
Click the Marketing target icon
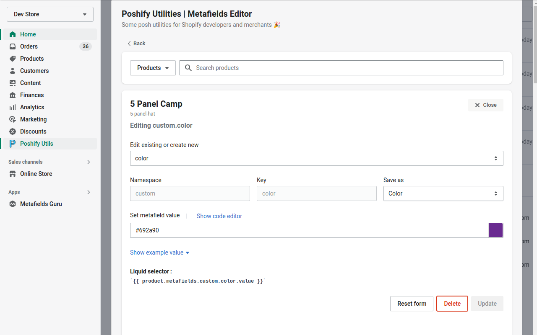13,119
